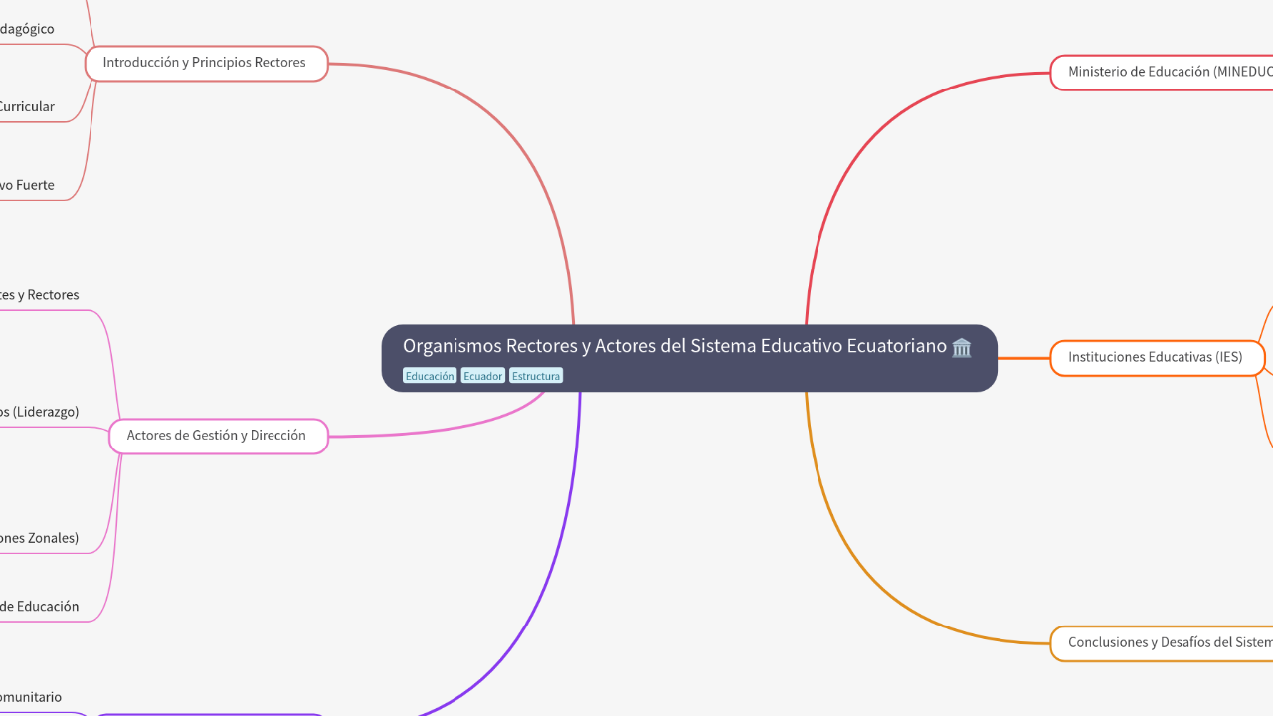Click the purple-outlined node at bottom edge

tap(209, 713)
